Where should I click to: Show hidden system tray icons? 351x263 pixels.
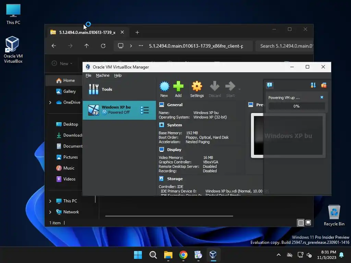(x=279, y=255)
